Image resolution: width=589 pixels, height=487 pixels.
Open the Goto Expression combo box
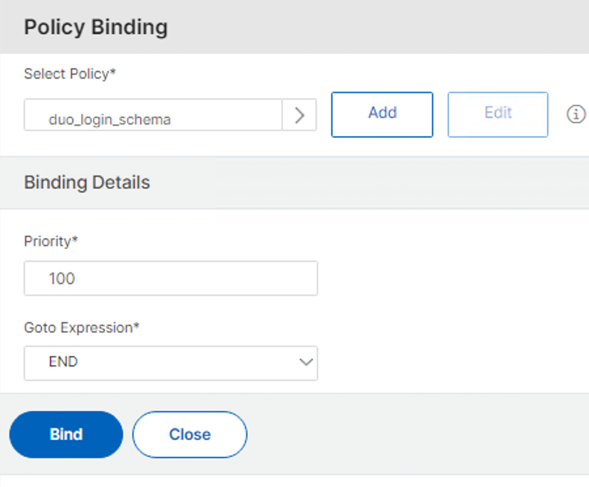point(171,363)
